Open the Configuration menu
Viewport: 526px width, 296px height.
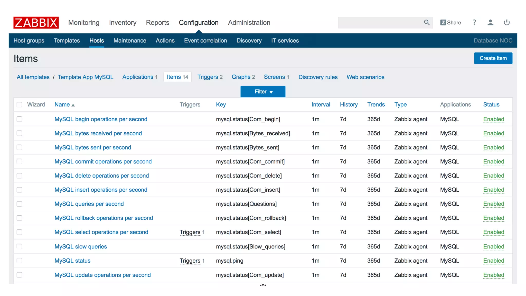point(199,23)
